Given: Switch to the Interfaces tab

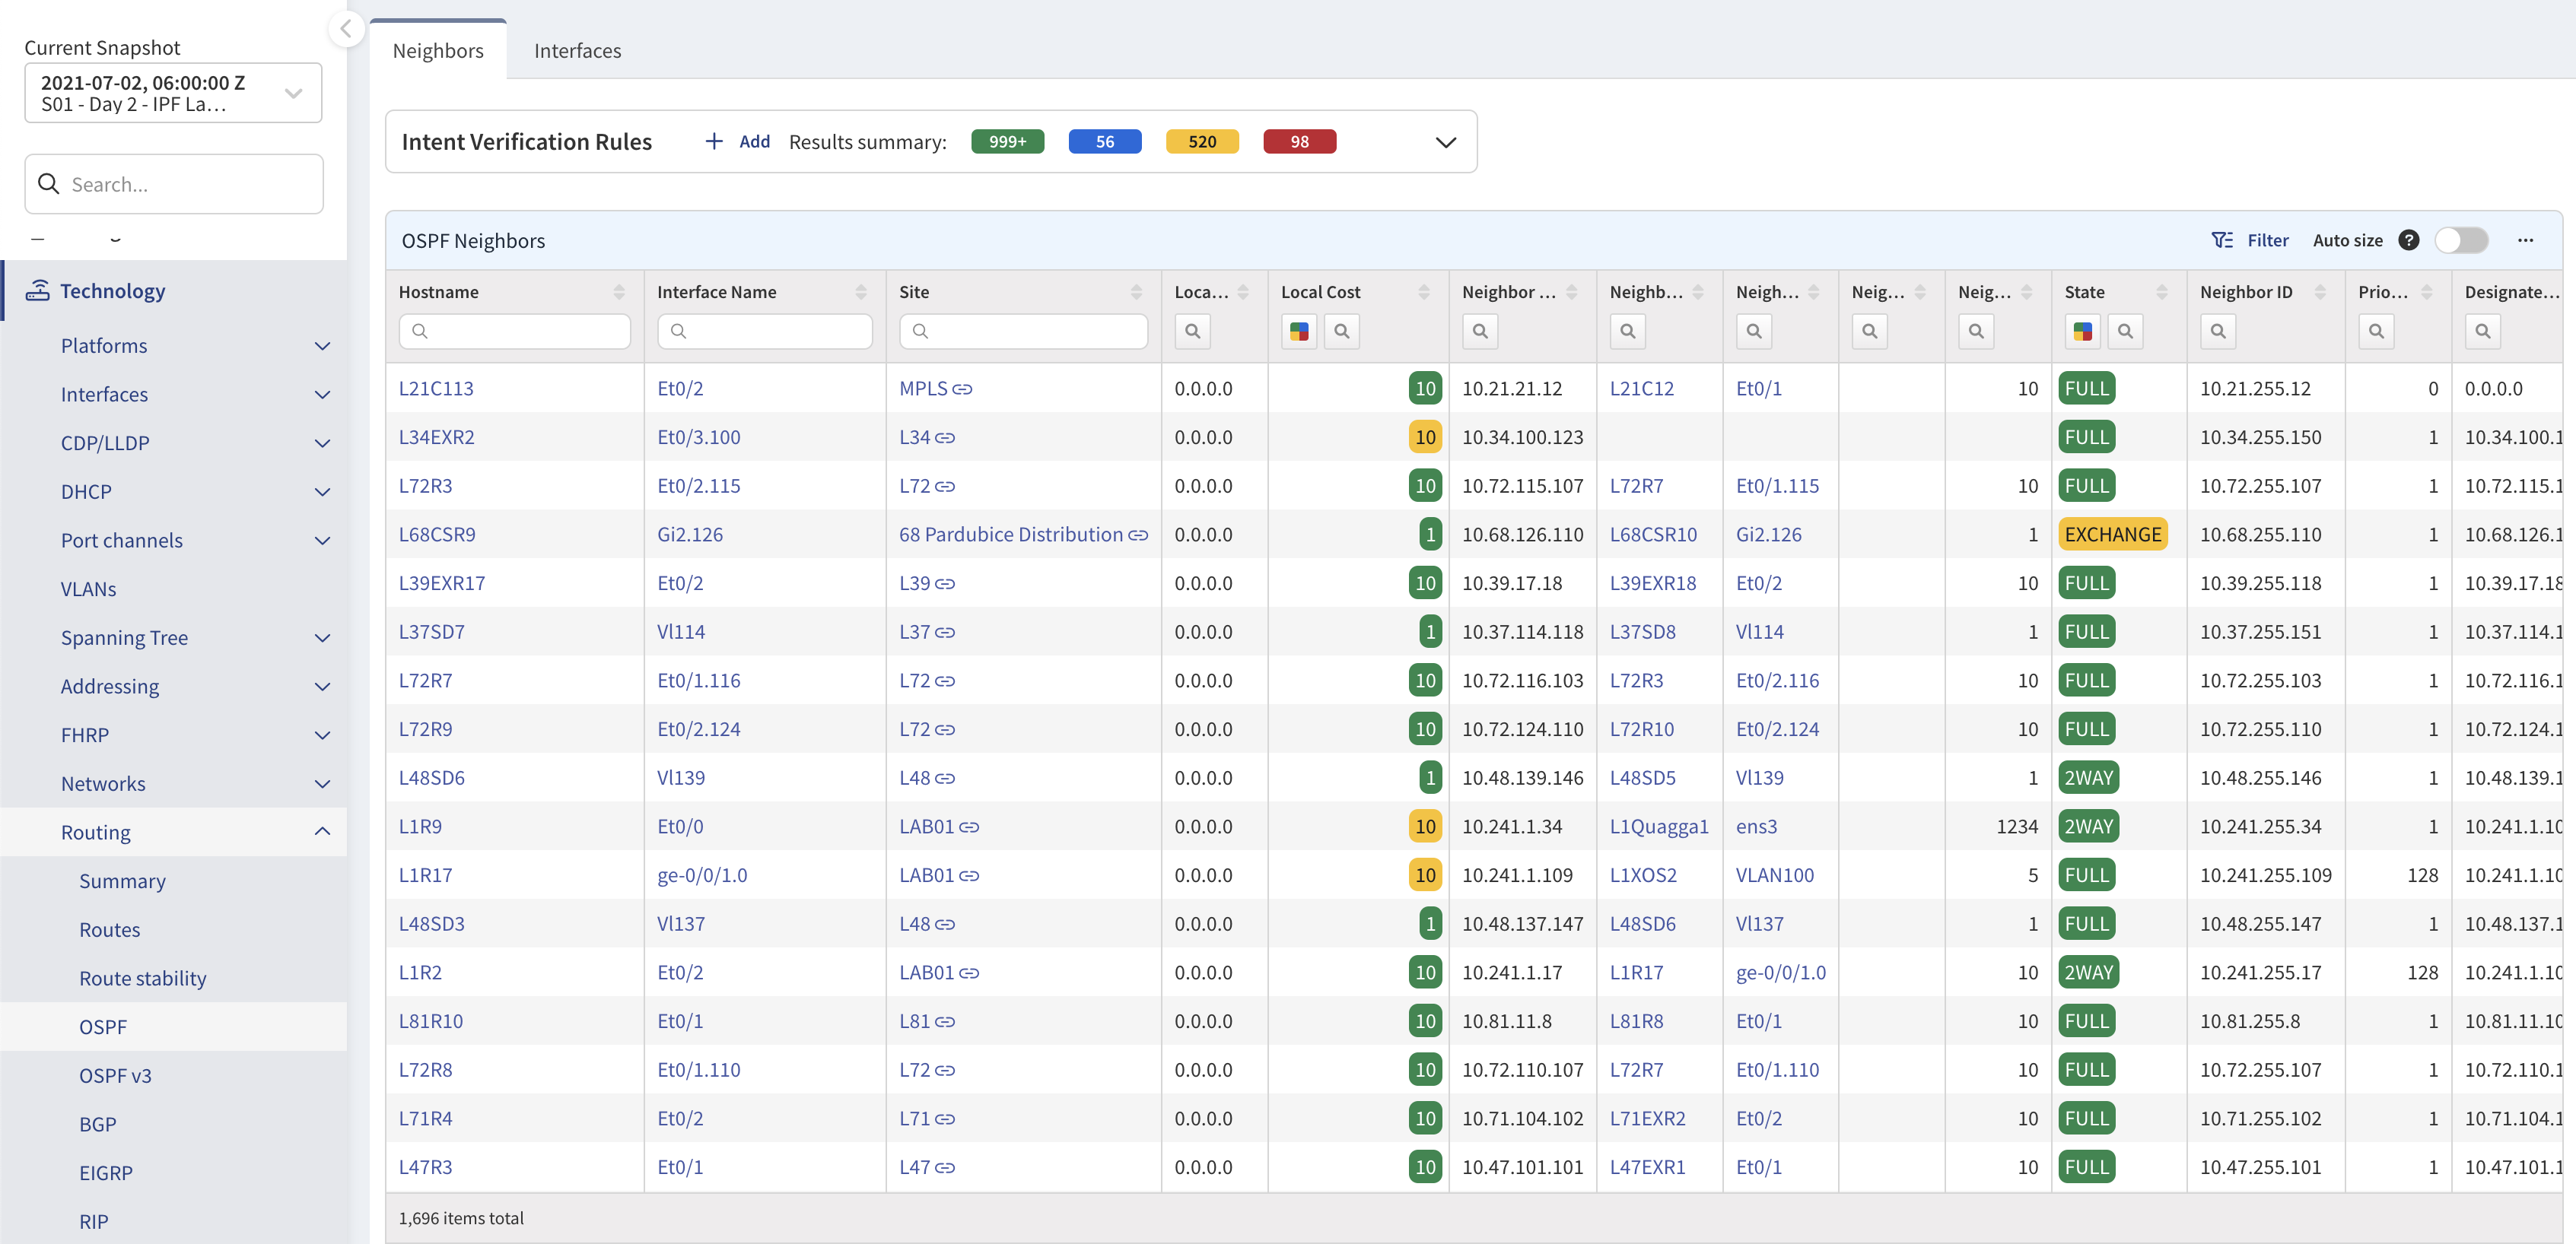Looking at the screenshot, I should (x=577, y=51).
